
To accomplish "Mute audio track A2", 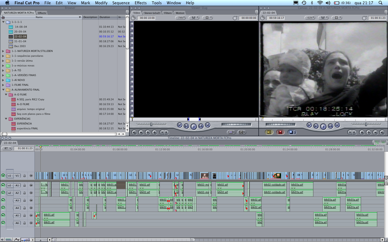I will (3, 193).
